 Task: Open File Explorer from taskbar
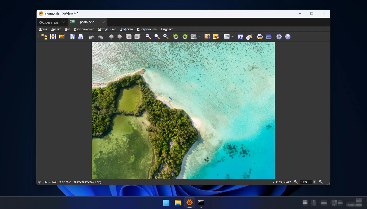click(x=178, y=203)
